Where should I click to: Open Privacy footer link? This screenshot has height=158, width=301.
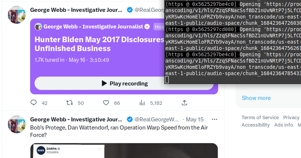pyautogui.click(x=292, y=117)
